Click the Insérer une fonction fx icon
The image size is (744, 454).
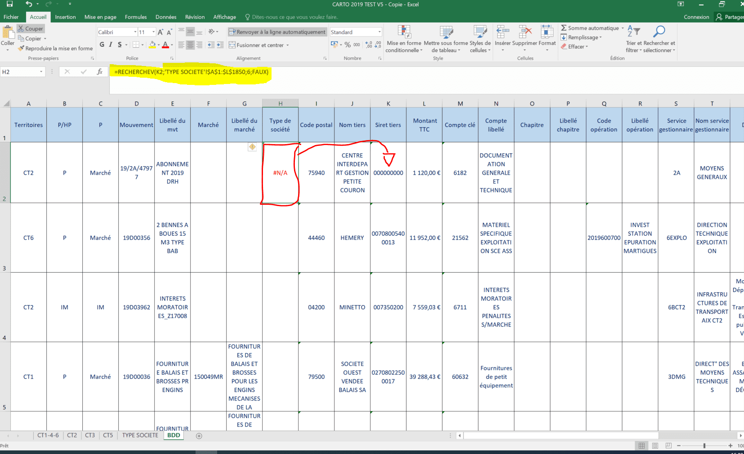(x=100, y=72)
